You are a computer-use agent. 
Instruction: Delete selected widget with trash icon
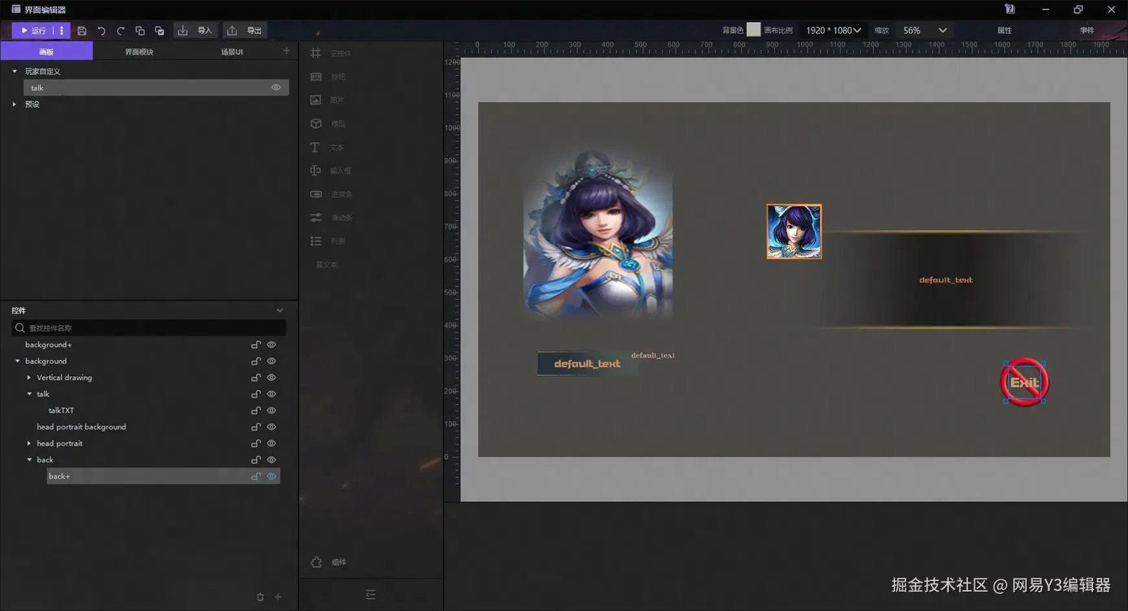[x=260, y=597]
